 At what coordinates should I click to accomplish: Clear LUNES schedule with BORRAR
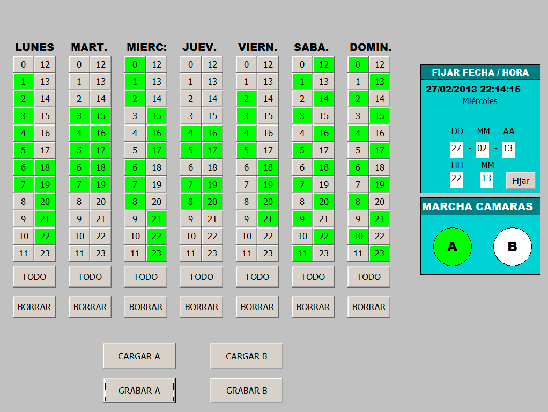click(x=34, y=307)
